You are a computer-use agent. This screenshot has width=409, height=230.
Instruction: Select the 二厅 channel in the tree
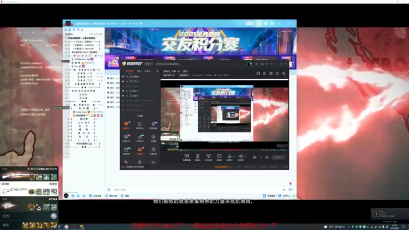(85, 77)
